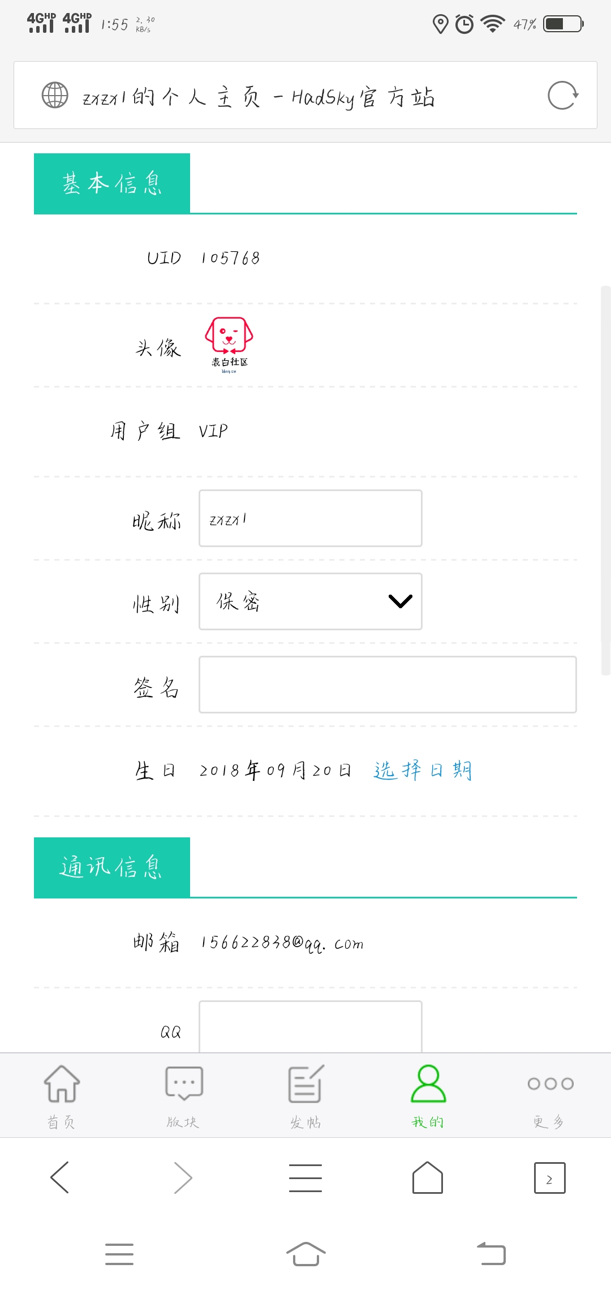This screenshot has height=1290, width=611.
Task: Go to browser home page icon
Action: point(428,1177)
